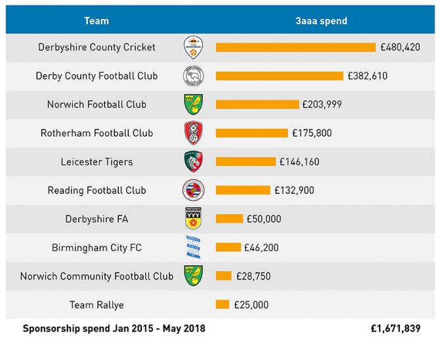The width and height of the screenshot is (440, 347).
Task: Select the £25,000 orange bar
Action: coord(222,304)
